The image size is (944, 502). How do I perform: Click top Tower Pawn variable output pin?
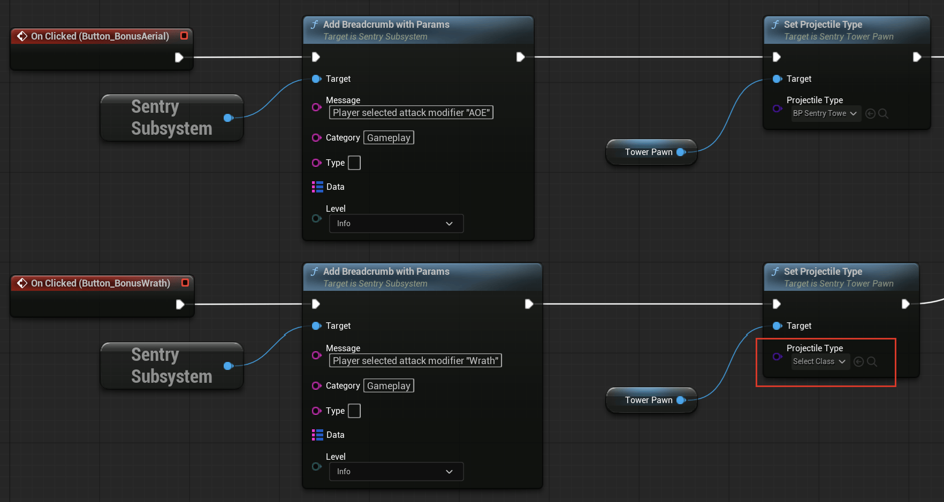point(681,152)
